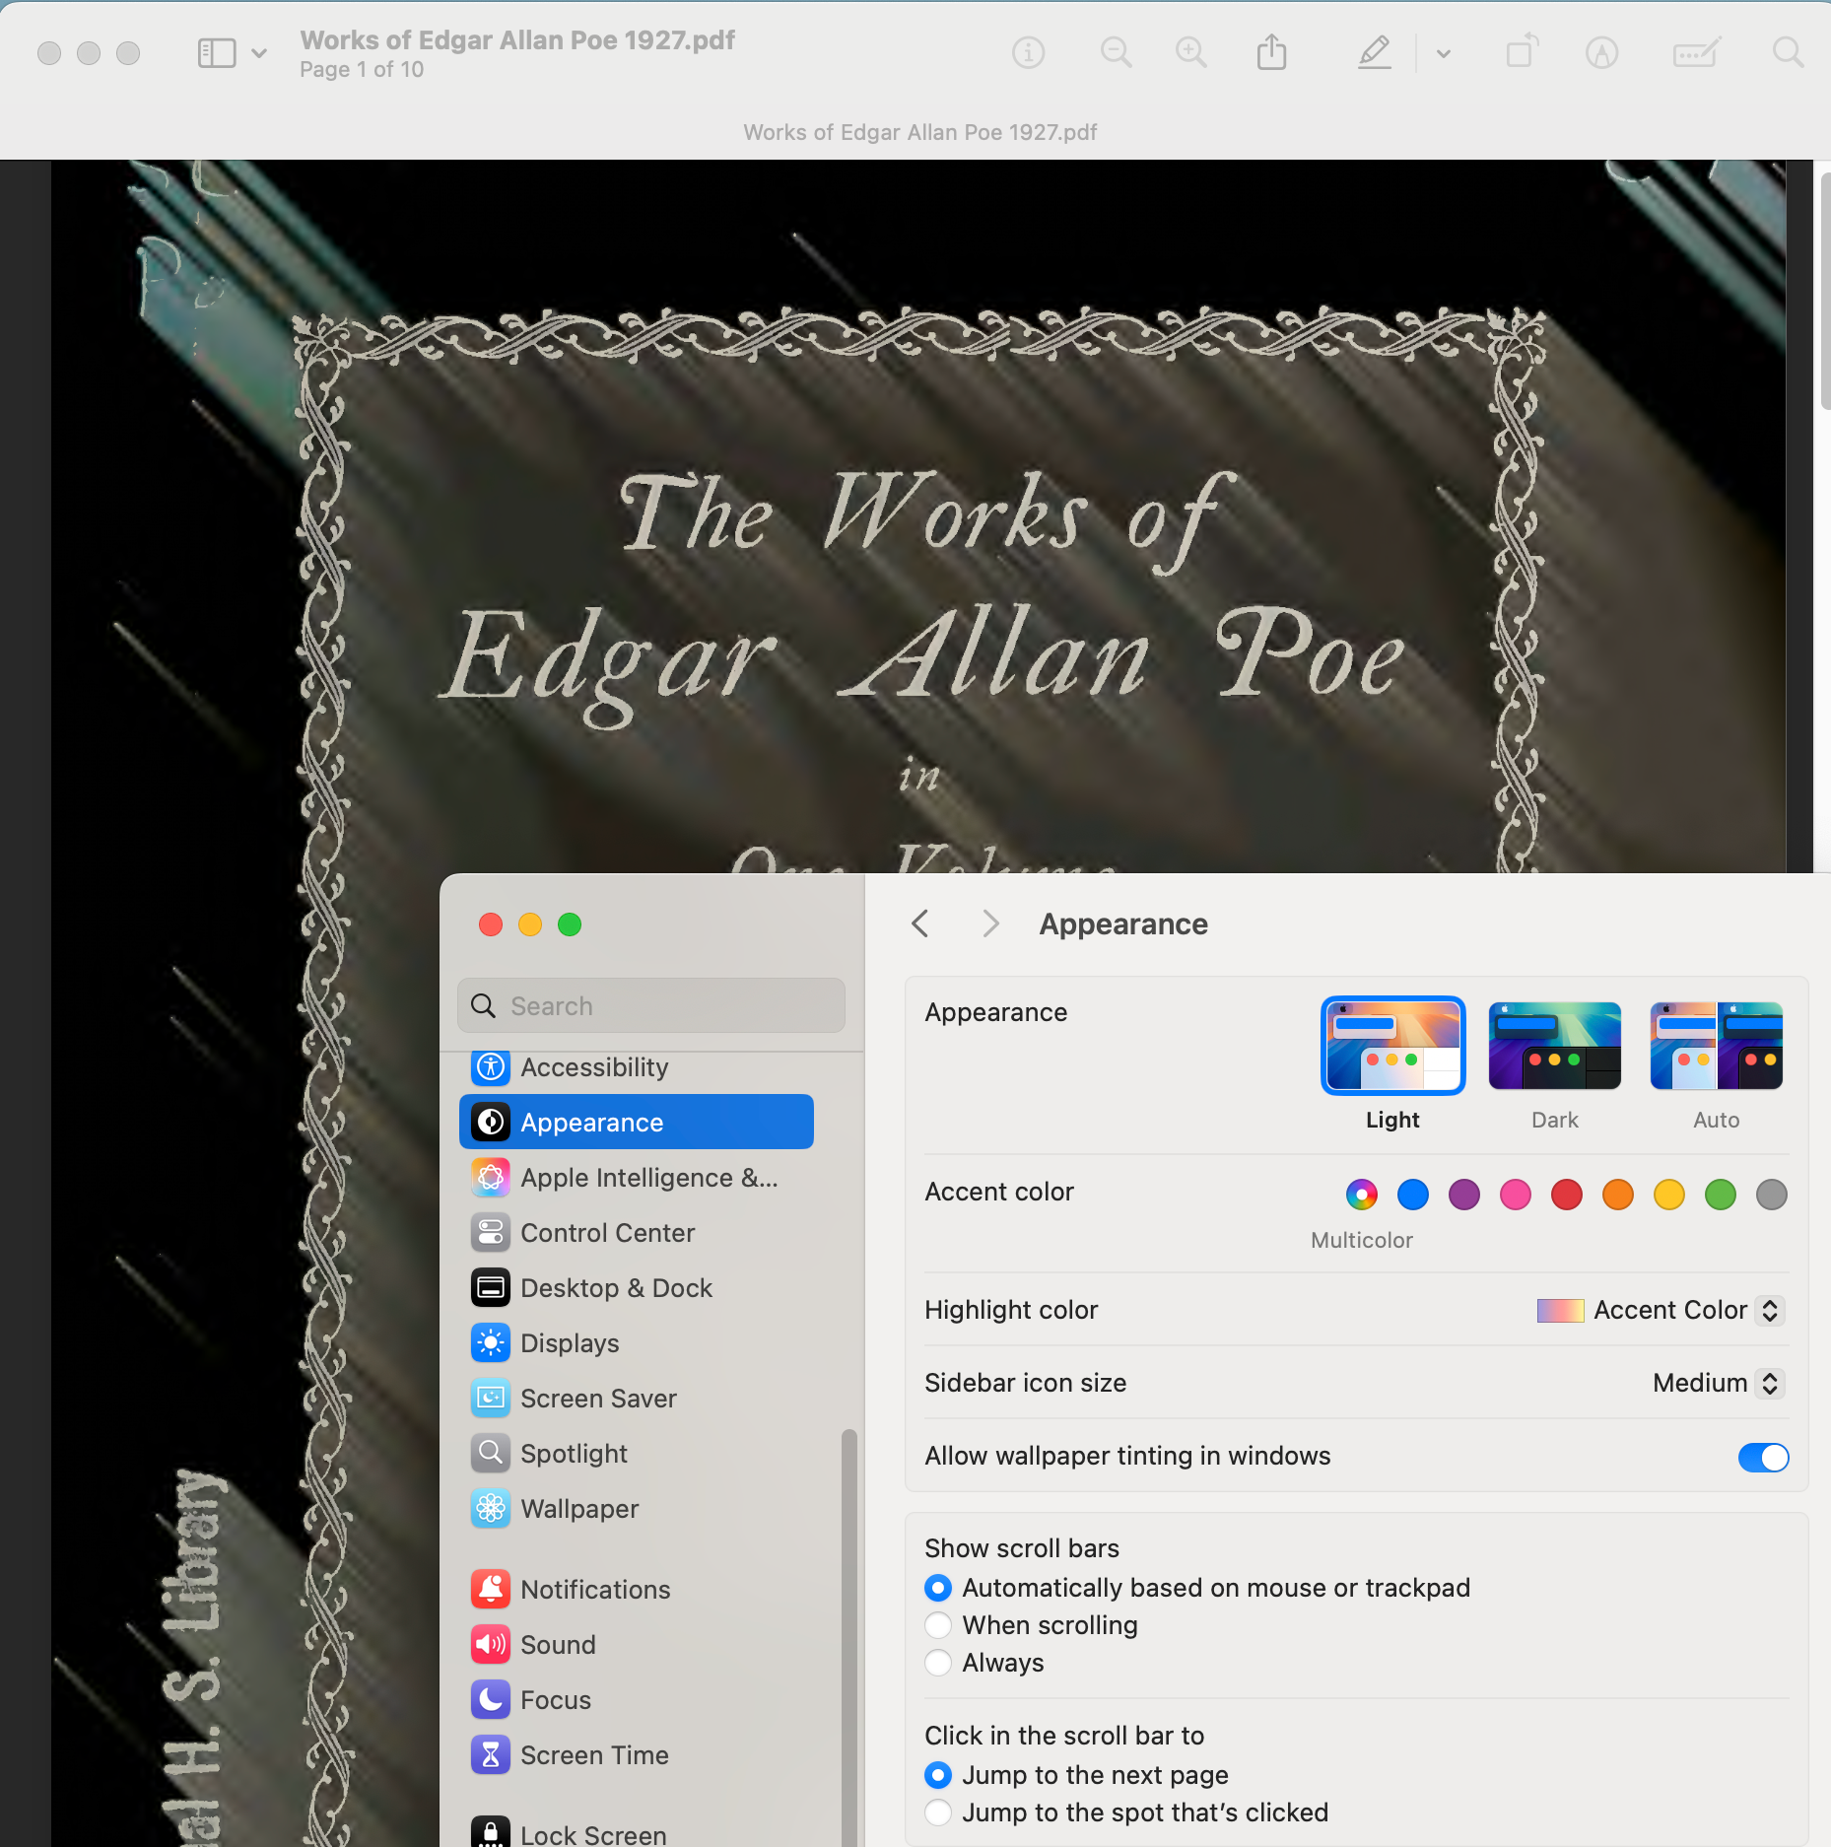
Task: Click the Focus moon icon
Action: pyautogui.click(x=491, y=1699)
